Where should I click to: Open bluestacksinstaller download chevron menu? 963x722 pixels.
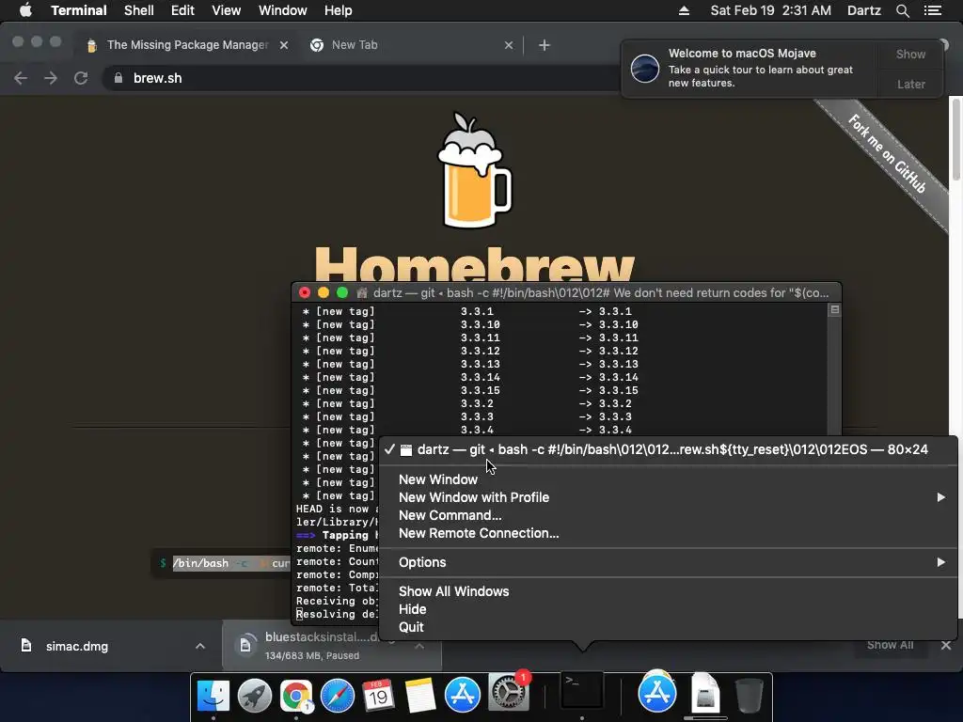(x=418, y=646)
